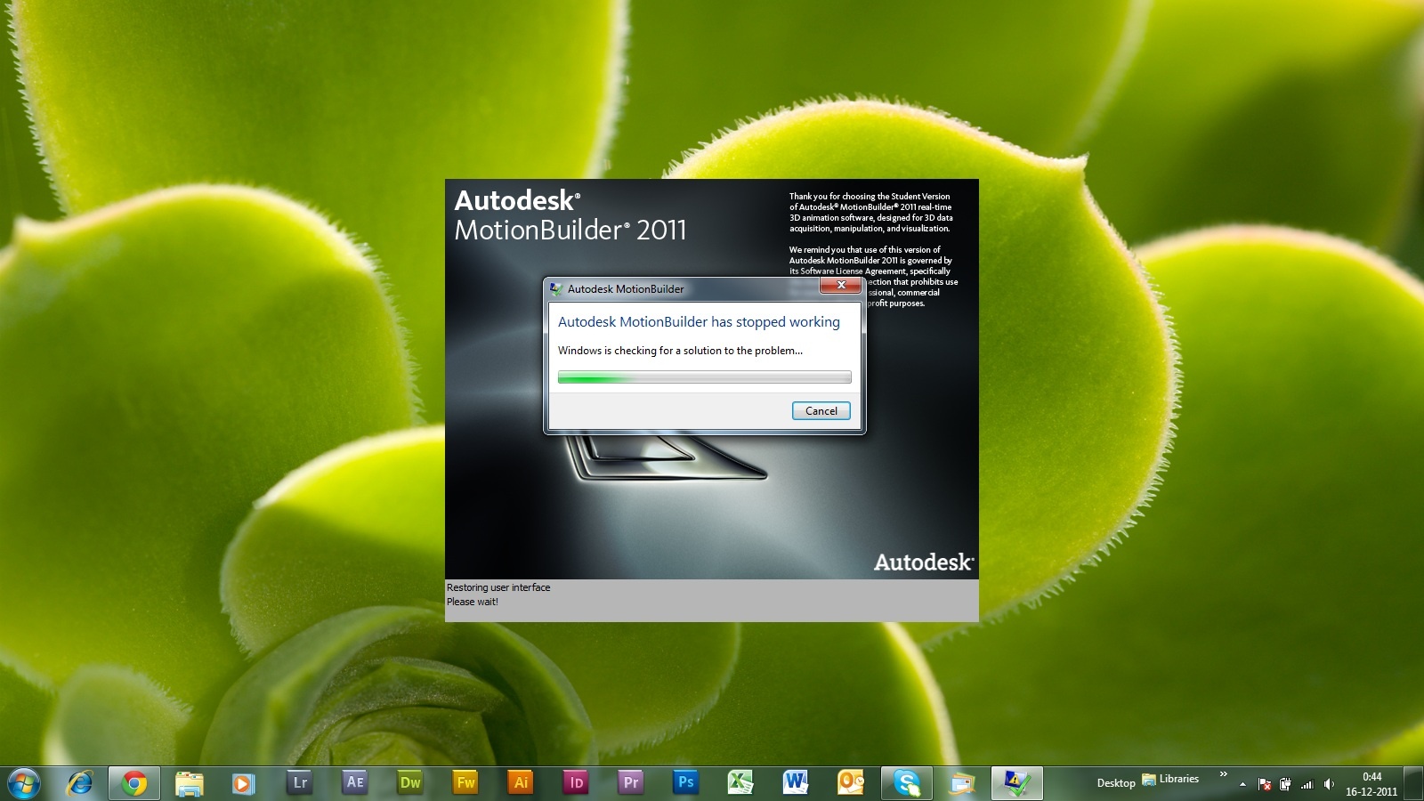Screen dimensions: 1424x801
Task: Launch Adobe Lightroom from the taskbar
Action: (x=299, y=783)
